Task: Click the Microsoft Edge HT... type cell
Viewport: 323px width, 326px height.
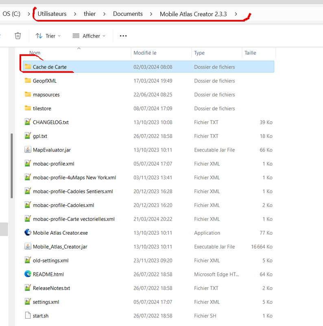Action: (216, 274)
